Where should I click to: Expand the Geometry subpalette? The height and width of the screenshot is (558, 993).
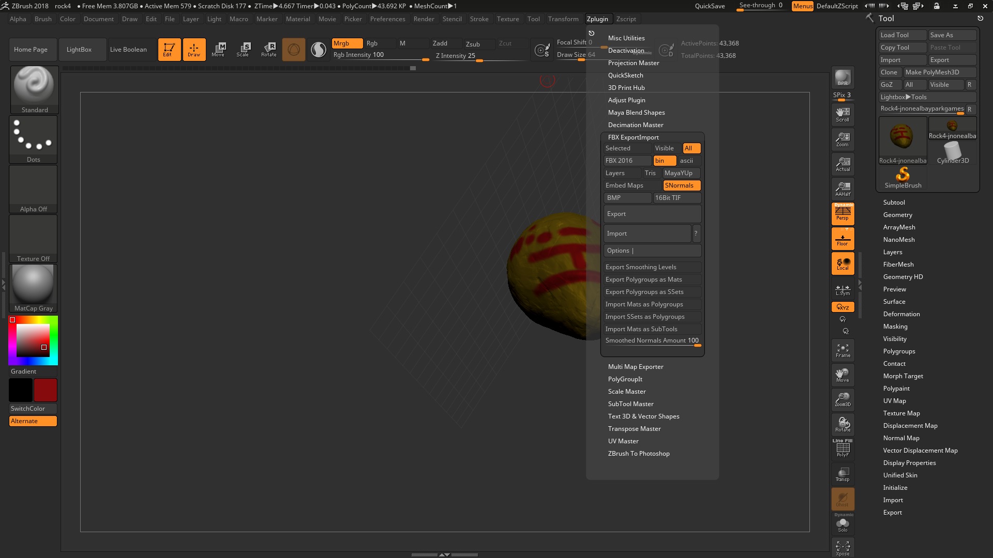point(897,215)
